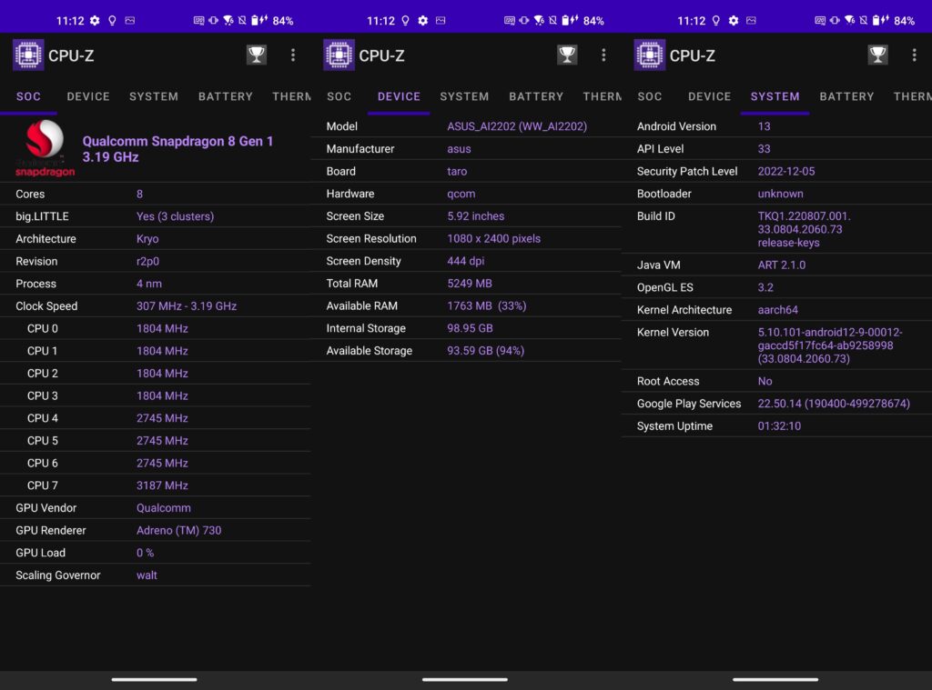Tap the CPU 0 frequency row

pyautogui.click(x=156, y=329)
